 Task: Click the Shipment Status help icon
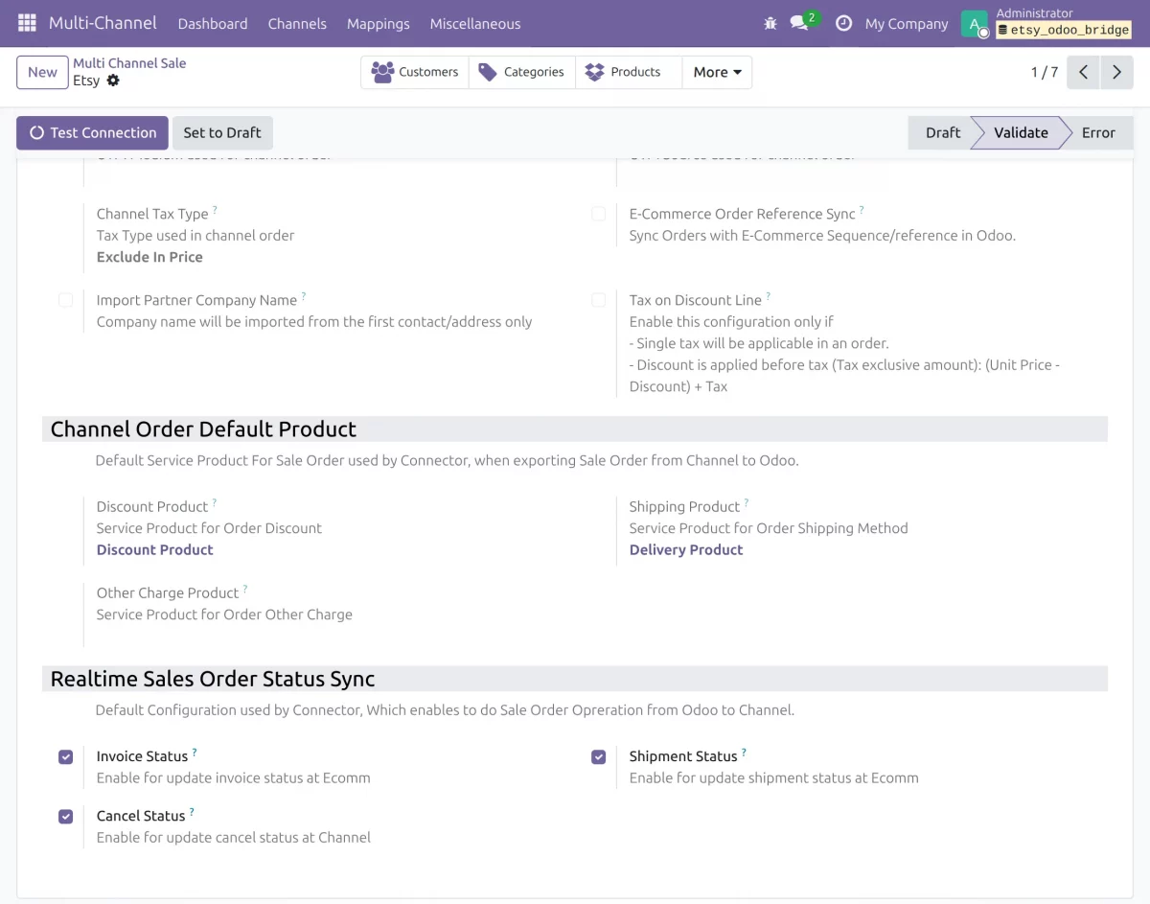[744, 753]
